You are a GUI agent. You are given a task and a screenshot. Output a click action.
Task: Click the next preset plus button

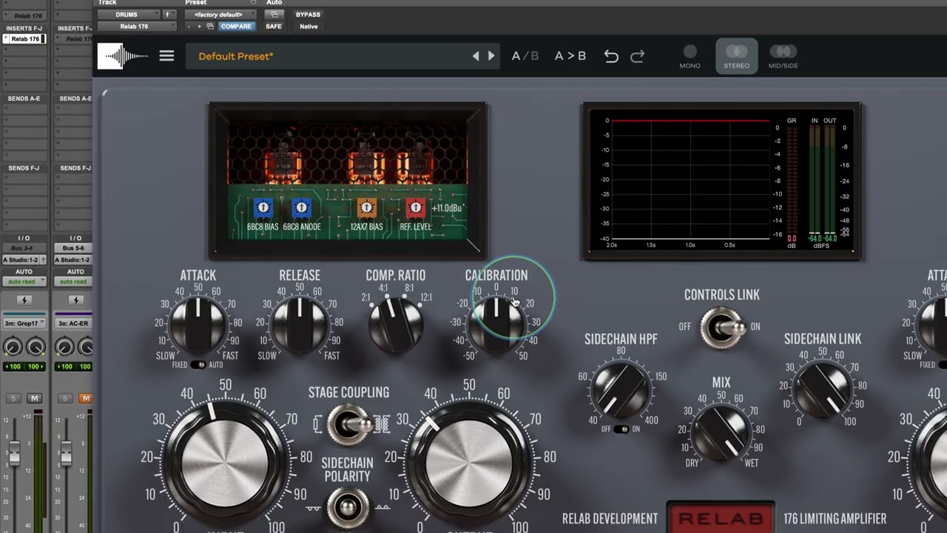[198, 26]
